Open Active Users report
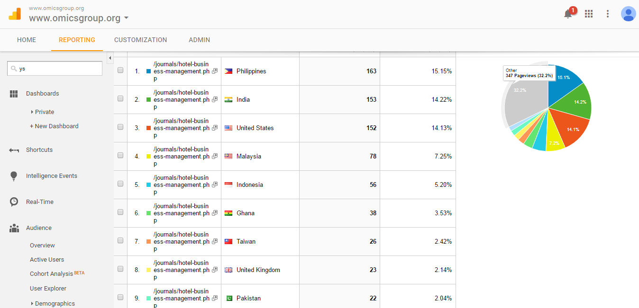This screenshot has width=639, height=308. click(47, 260)
